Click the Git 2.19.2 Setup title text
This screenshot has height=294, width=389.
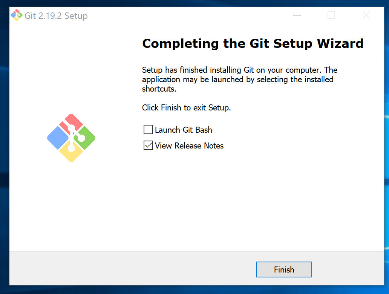click(56, 15)
